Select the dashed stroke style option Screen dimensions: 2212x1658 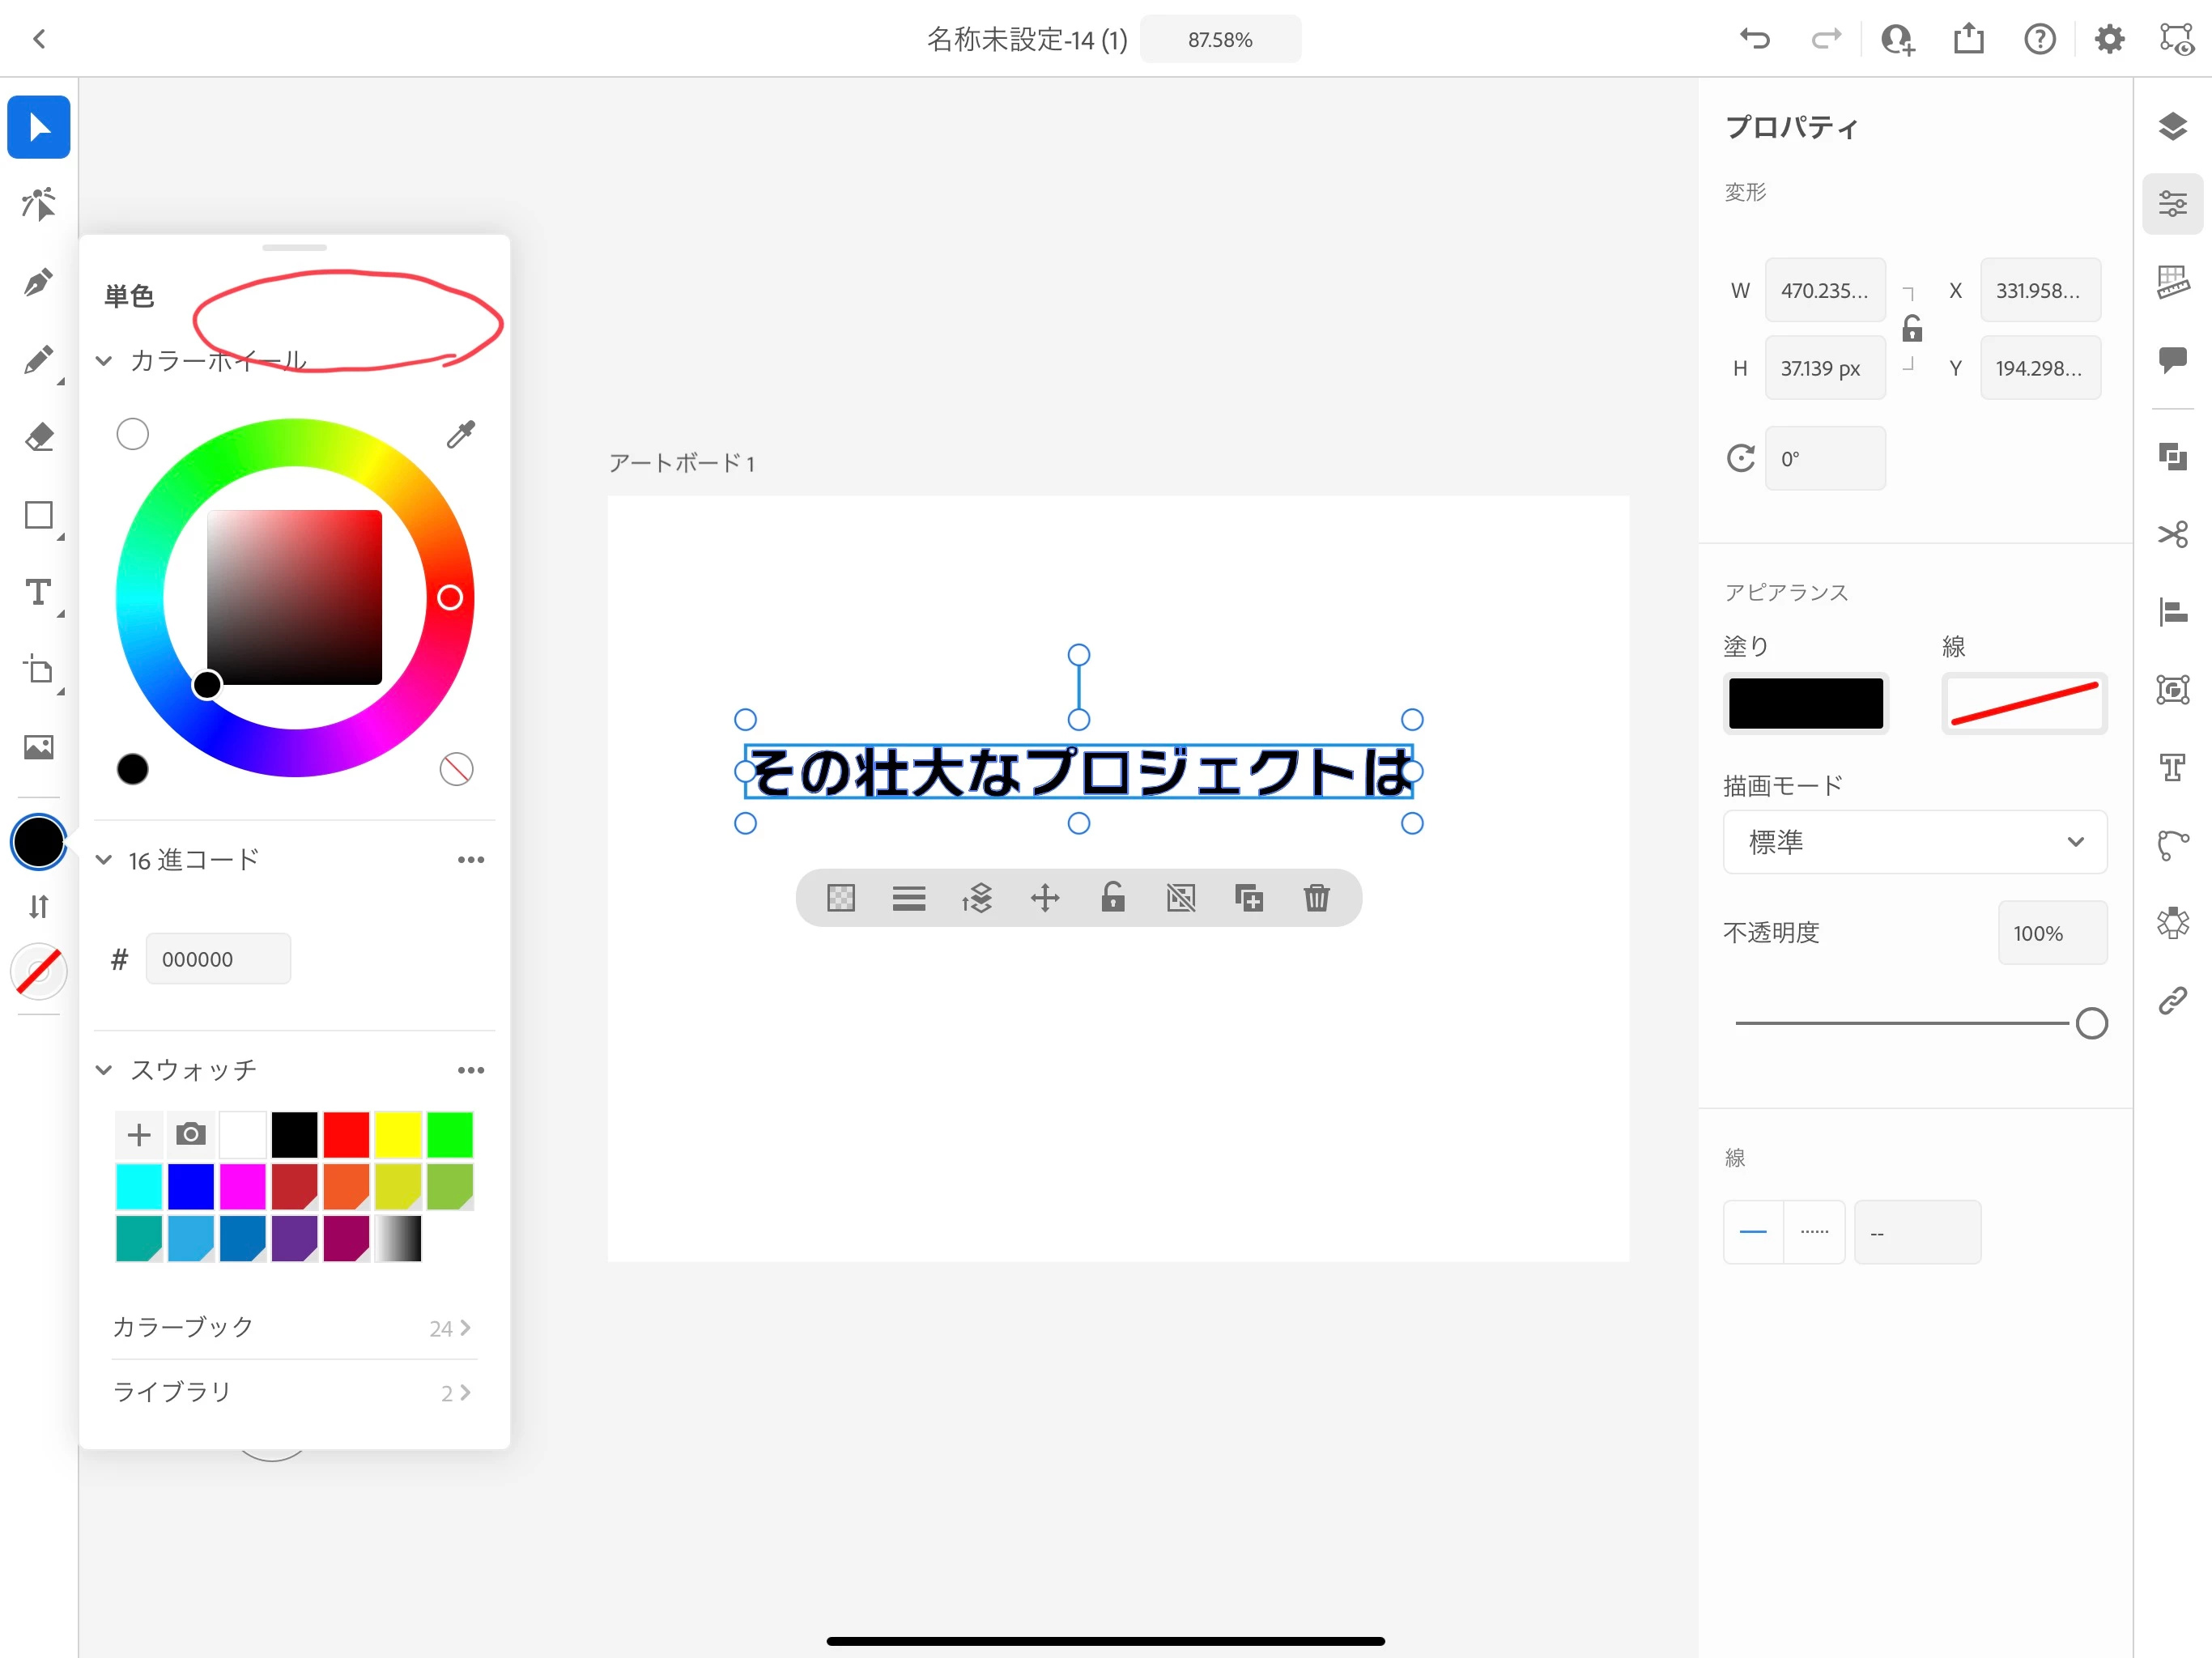pyautogui.click(x=1814, y=1232)
